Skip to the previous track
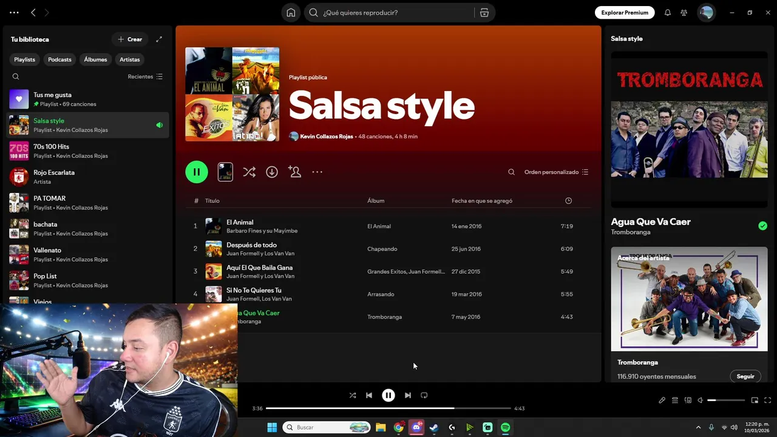The height and width of the screenshot is (437, 777). pos(368,395)
